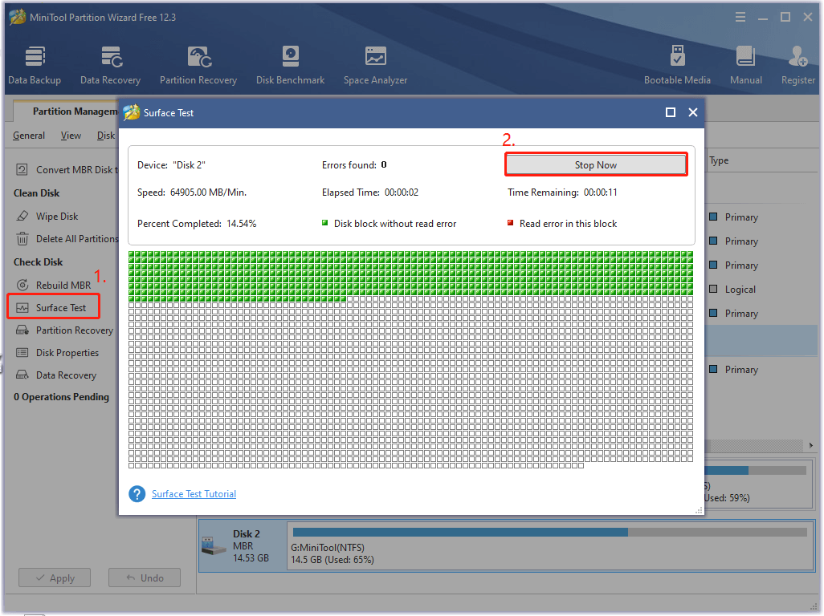824x616 pixels.
Task: Click the Register icon
Action: click(x=797, y=65)
